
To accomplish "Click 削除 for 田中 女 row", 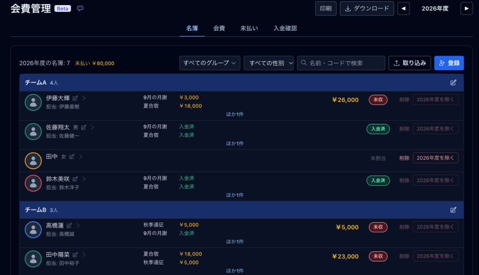I will point(405,158).
